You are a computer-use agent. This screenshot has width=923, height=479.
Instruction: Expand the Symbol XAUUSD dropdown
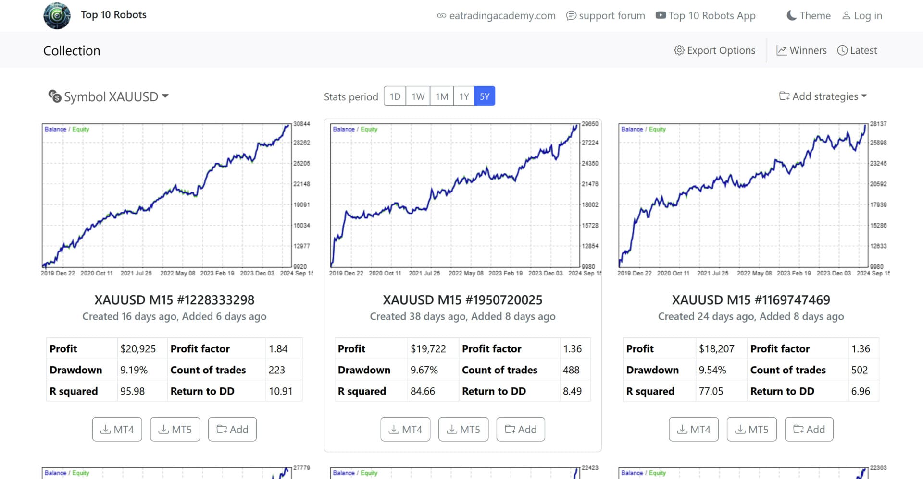click(x=109, y=96)
